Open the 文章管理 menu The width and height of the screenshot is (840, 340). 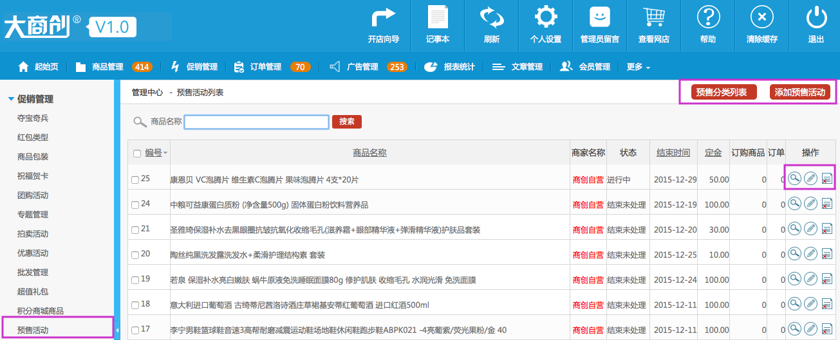coord(518,67)
